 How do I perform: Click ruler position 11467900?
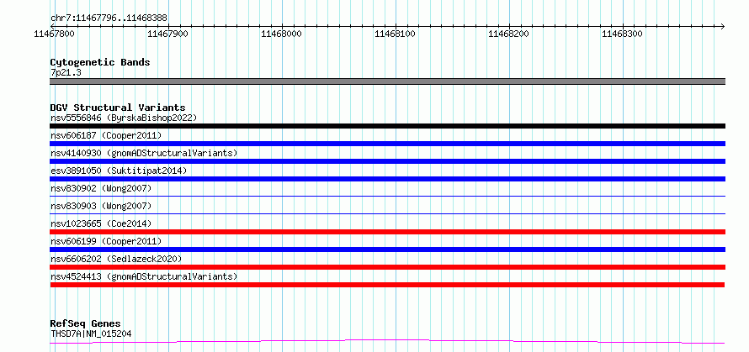click(x=167, y=34)
